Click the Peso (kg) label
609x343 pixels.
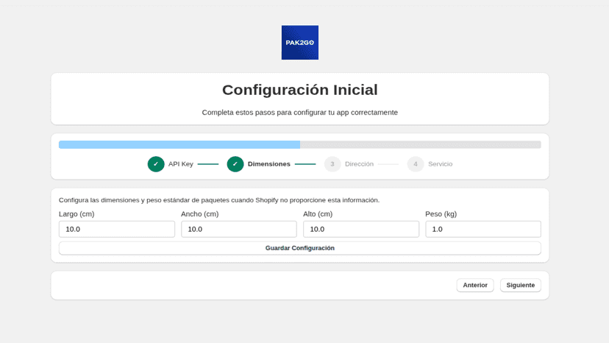click(x=441, y=214)
